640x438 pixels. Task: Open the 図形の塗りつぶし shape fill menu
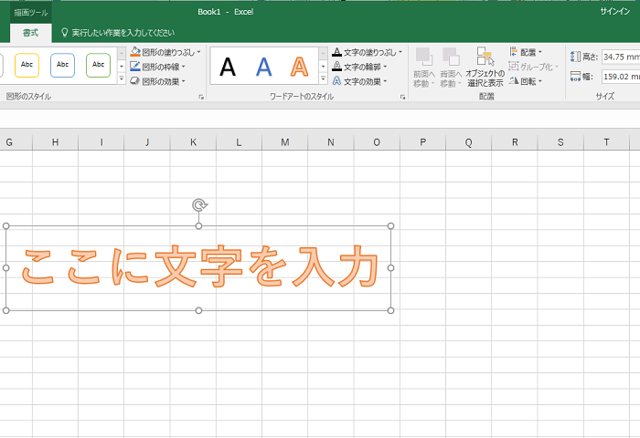click(x=165, y=52)
